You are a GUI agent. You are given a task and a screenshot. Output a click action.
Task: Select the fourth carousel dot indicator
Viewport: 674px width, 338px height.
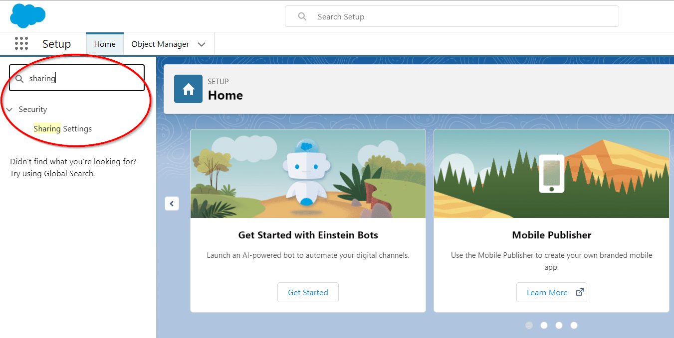(x=574, y=325)
